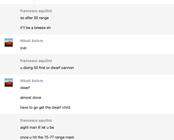Screen dimensions: 174x140
Task: Select the message 'it'll be a breeze eh'
Action: coord(36,28)
